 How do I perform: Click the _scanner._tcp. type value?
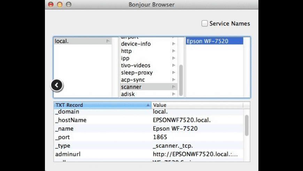point(173,146)
